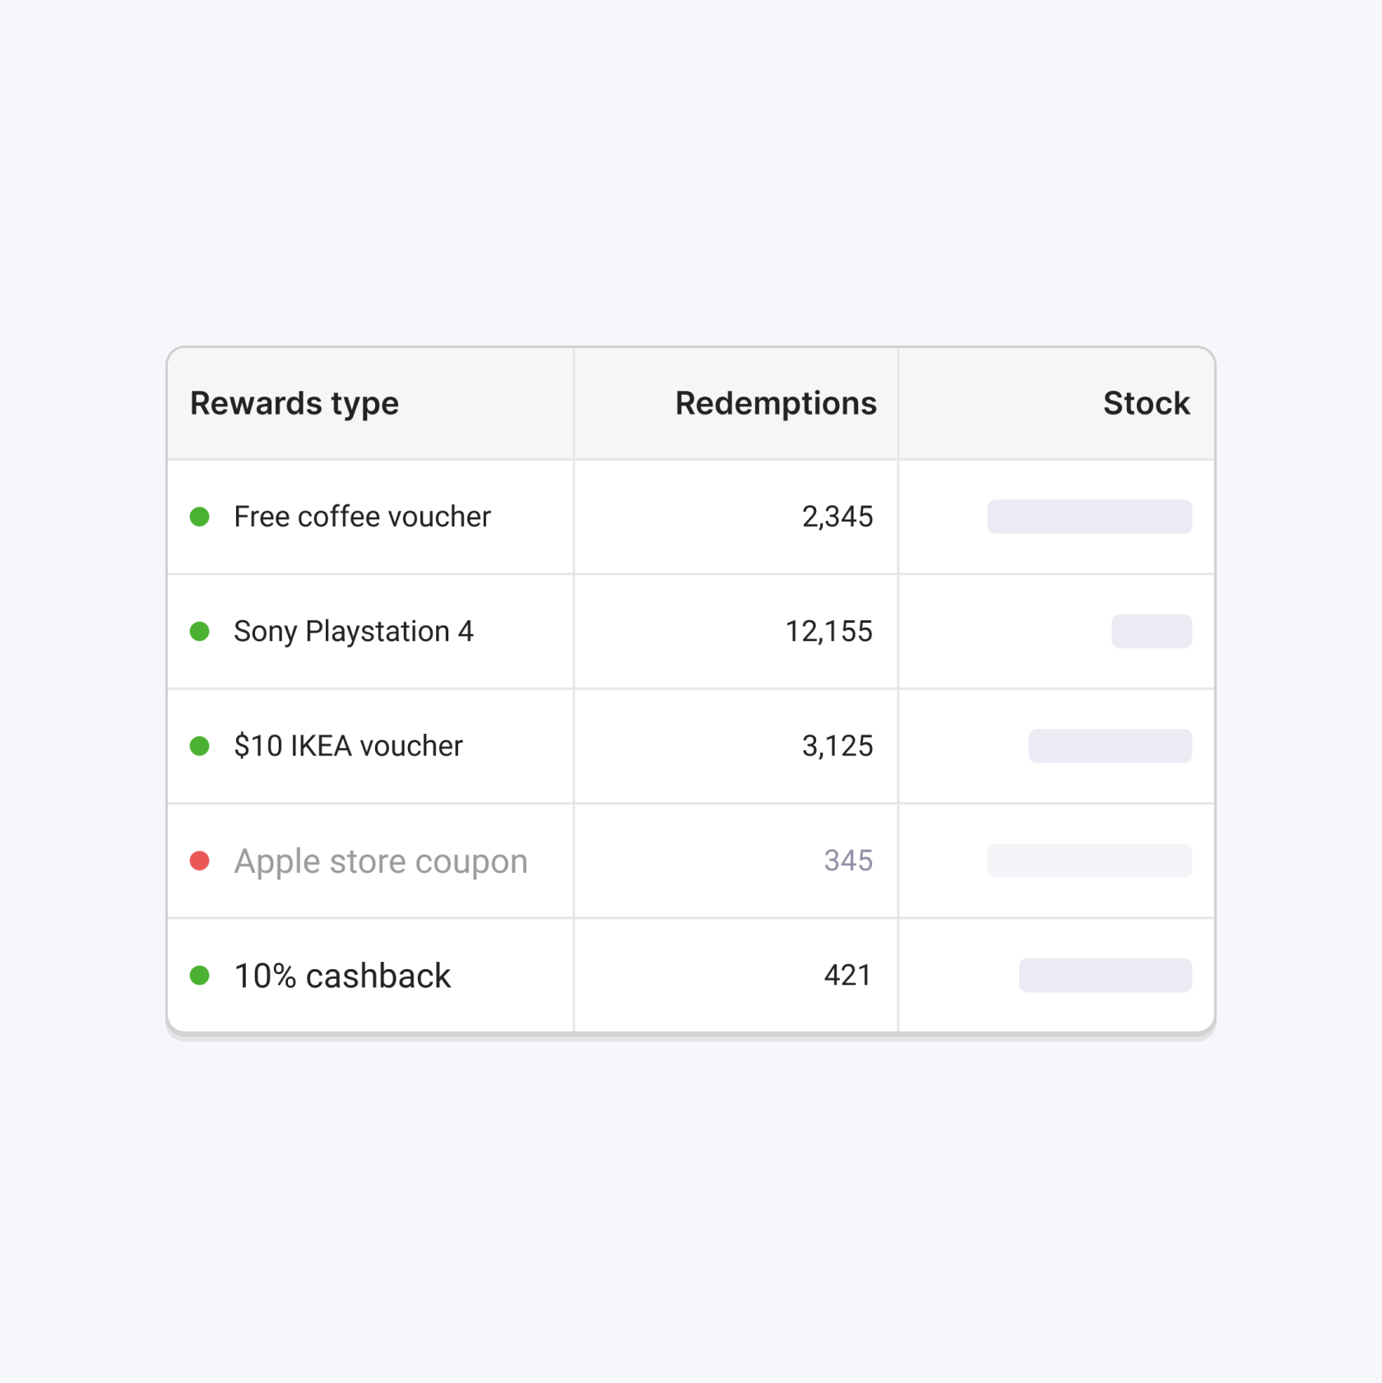Click the redemptions count 2,345
This screenshot has width=1382, height=1383.
pos(837,517)
